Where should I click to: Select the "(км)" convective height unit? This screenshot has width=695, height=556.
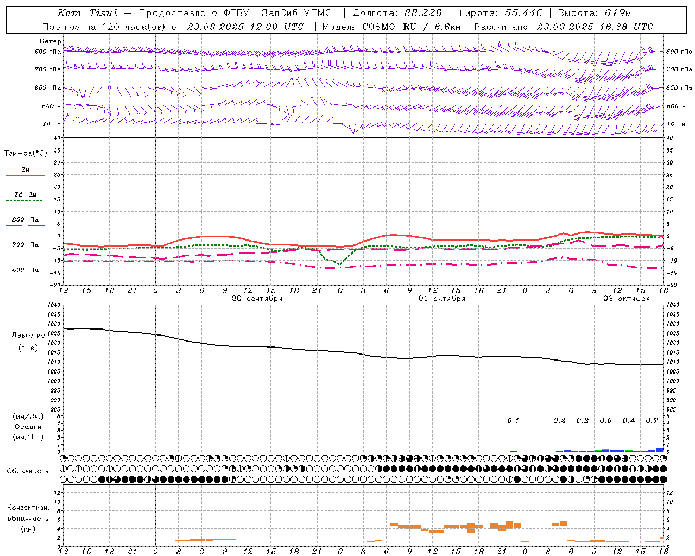[28, 529]
